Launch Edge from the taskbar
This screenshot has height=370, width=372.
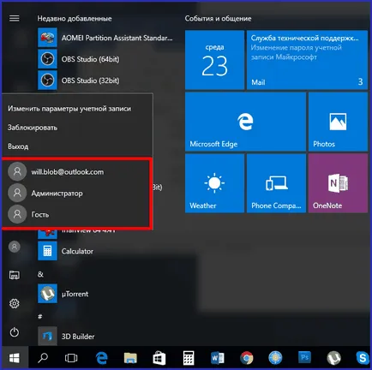(x=101, y=358)
